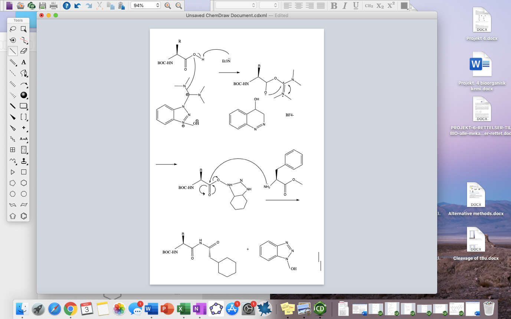511x319 pixels.
Task: Select the Cyclopentadiene ring tool
Action: click(13, 216)
